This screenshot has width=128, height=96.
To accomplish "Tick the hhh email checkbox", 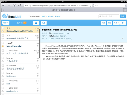I will pyautogui.click(x=3, y=80).
